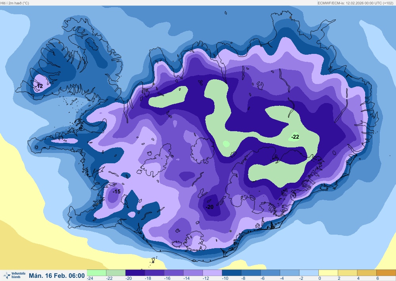Screen dimensions: 396x281
Task: Select the dark indigo -20 legend swatch
Action: (135, 273)
